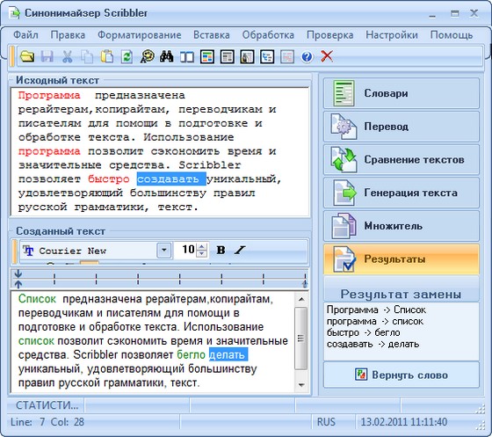This screenshot has height=437, width=492.
Task: Click the green refresh document icon
Action: [127, 57]
